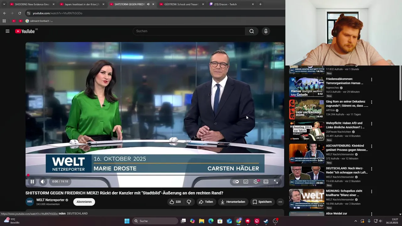The image size is (402, 226).
Task: Open options for the ASCHAFFENBURG video
Action: [x=372, y=146]
